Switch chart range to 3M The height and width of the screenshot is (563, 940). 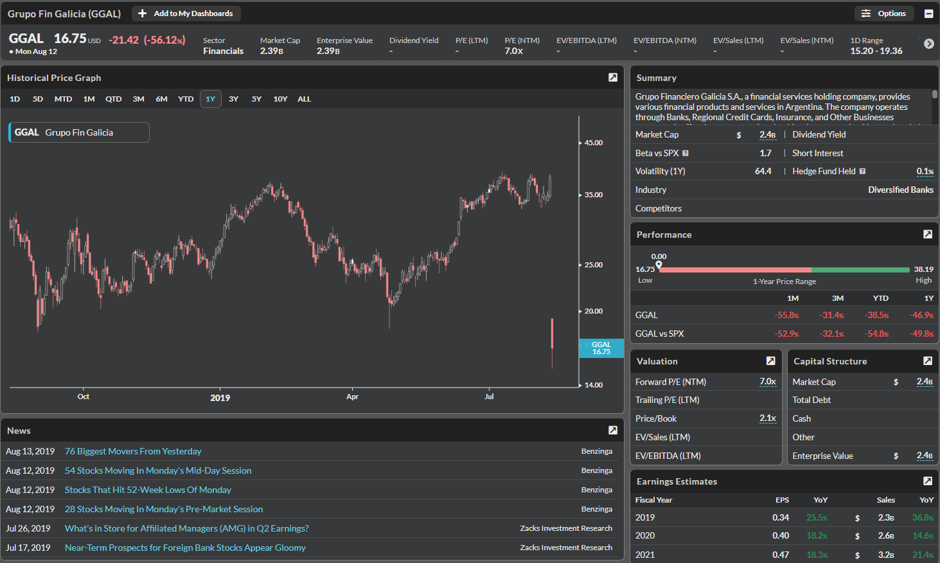pos(138,99)
